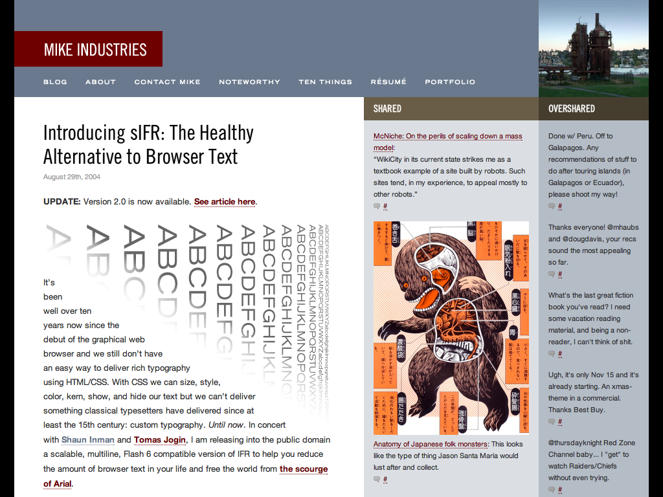Click the comment bubble icon below the Japanese folk monsters caption
Image resolution: width=663 pixels, height=497 pixels.
[x=377, y=480]
